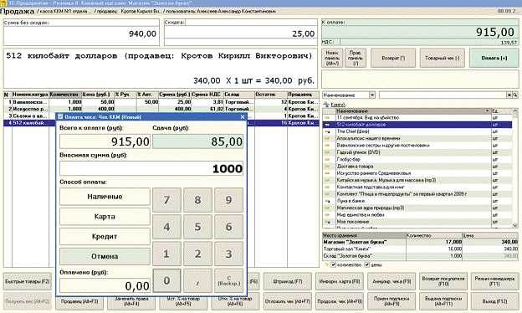Click the C (Backsp.) keypad key

point(228,280)
